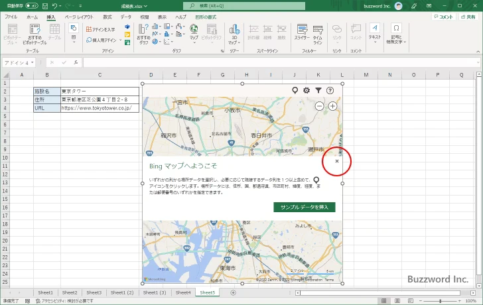The width and height of the screenshot is (483, 305).
Task: Switch to the Formulas (数式) tab
Action: tap(107, 17)
